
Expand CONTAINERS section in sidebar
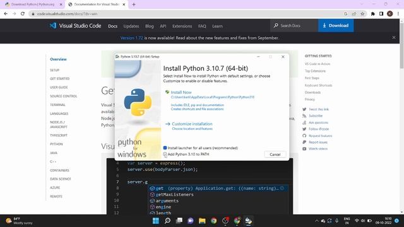pos(60,170)
